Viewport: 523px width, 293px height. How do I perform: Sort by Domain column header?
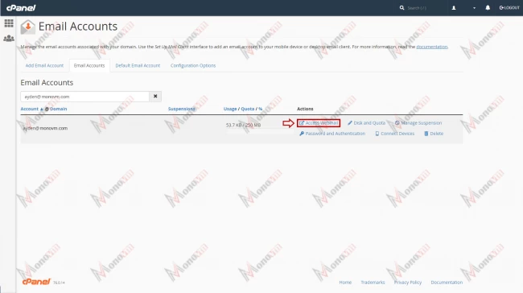[x=59, y=109]
